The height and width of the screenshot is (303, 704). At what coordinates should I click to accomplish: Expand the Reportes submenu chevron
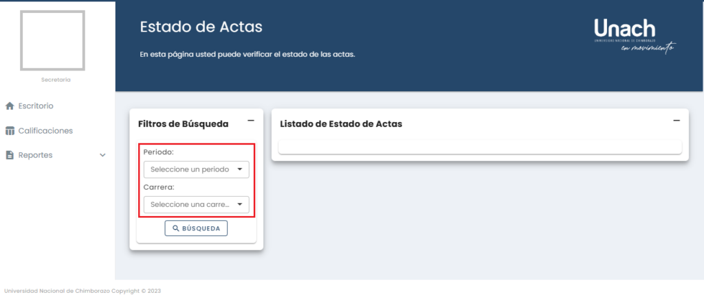point(103,156)
